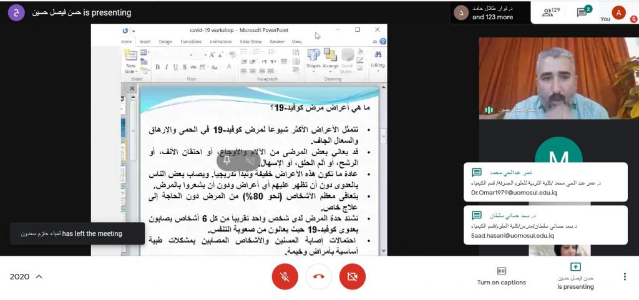Open the participants list showing 129

(x=550, y=12)
